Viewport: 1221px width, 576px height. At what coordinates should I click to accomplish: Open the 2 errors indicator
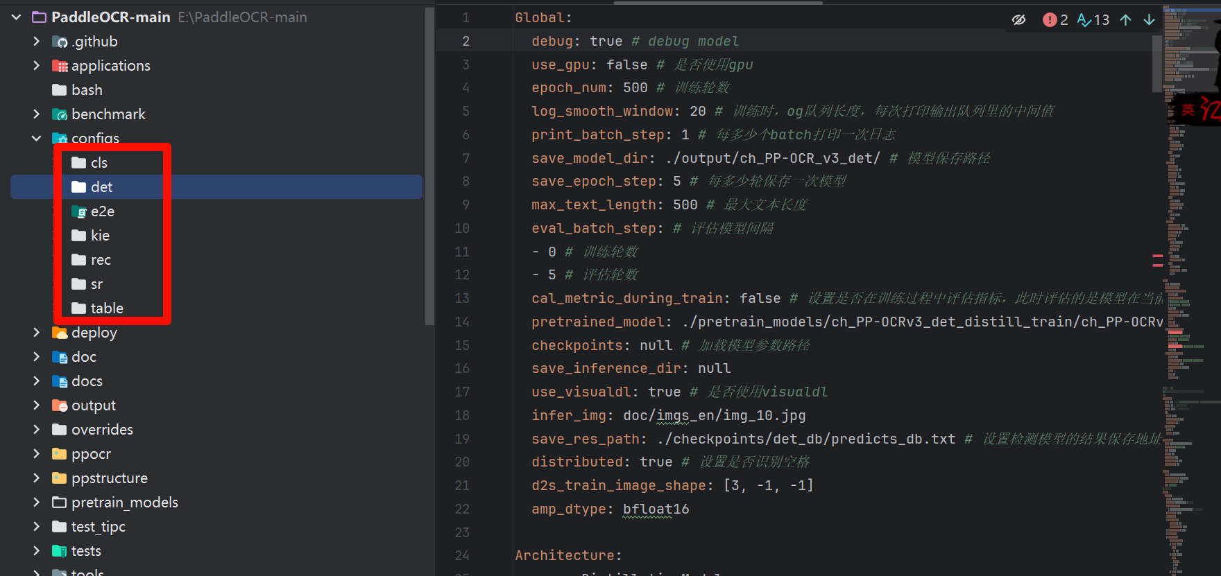pyautogui.click(x=1055, y=20)
